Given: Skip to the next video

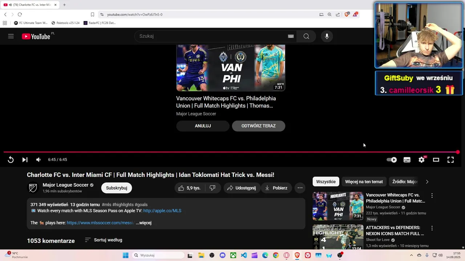Looking at the screenshot, I should pyautogui.click(x=25, y=159).
